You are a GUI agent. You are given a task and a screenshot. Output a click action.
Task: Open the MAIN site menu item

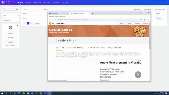tap(121, 23)
